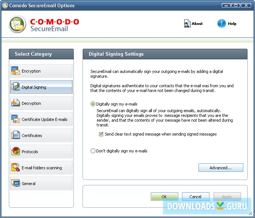
Task: Open the About text link
Action: pos(197,23)
